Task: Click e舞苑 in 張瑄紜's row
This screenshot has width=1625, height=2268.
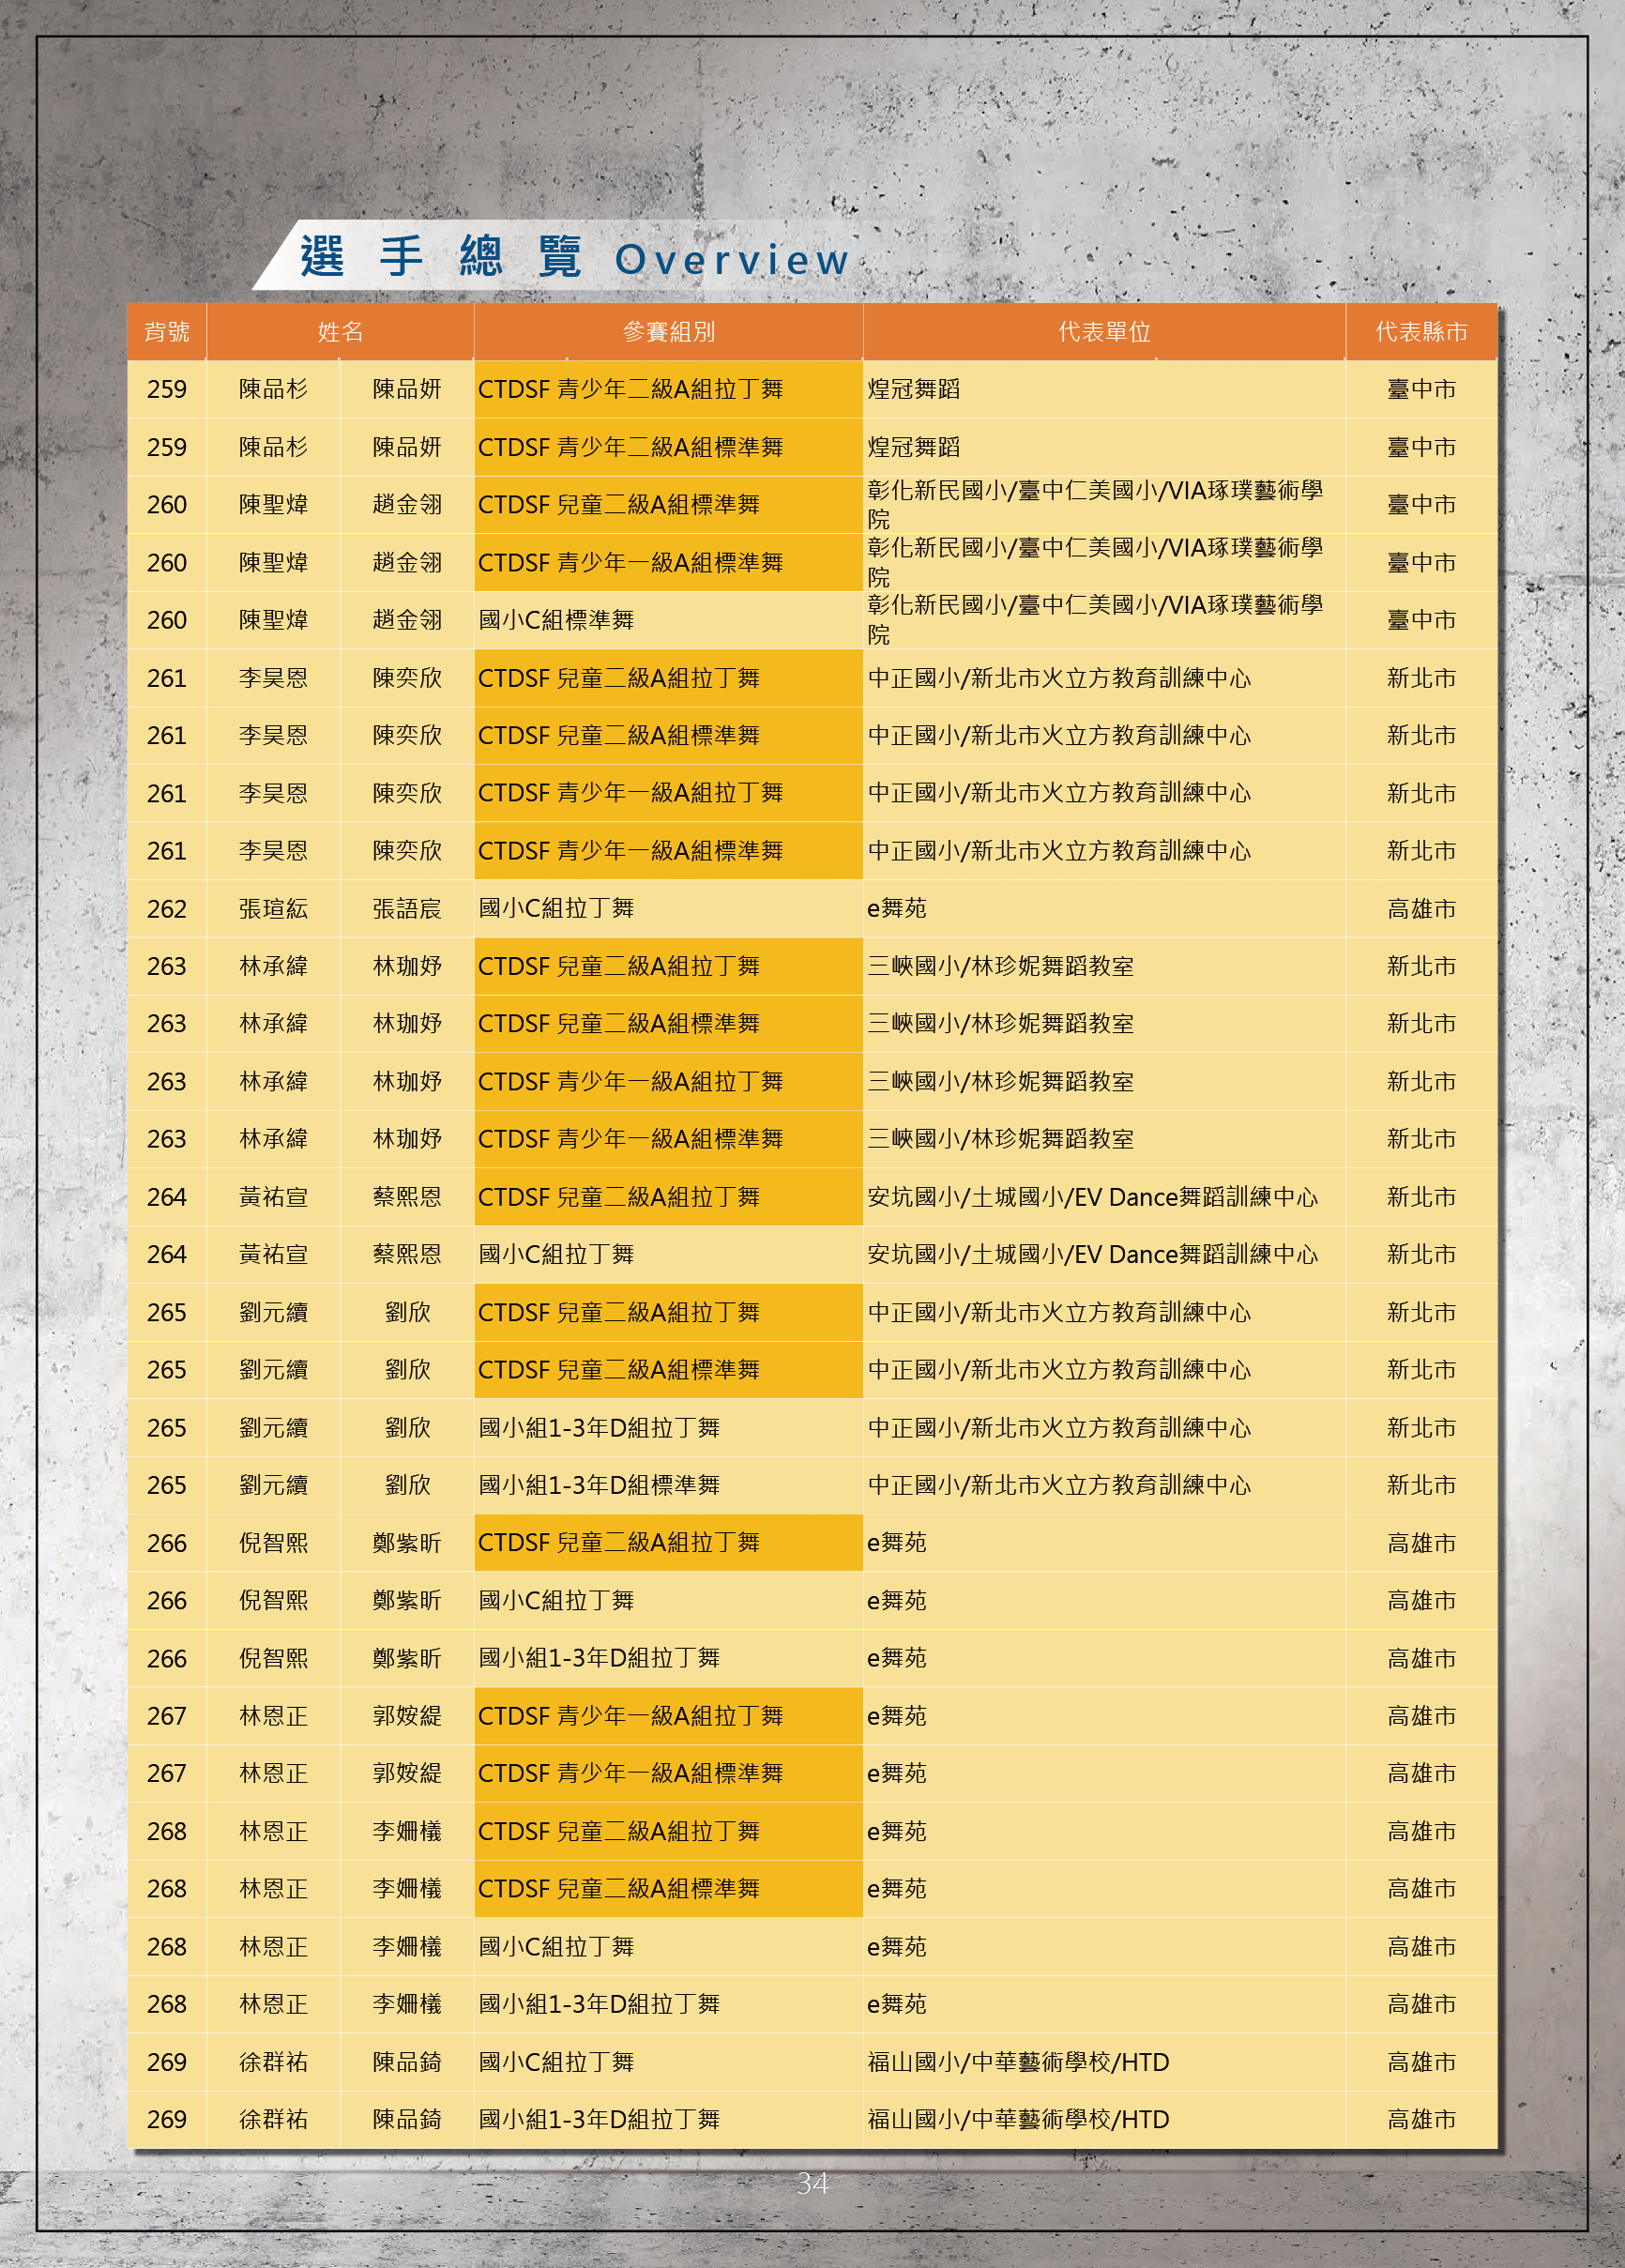Action: 897,909
